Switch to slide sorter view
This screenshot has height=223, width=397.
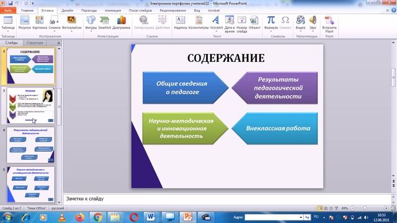[326, 208]
